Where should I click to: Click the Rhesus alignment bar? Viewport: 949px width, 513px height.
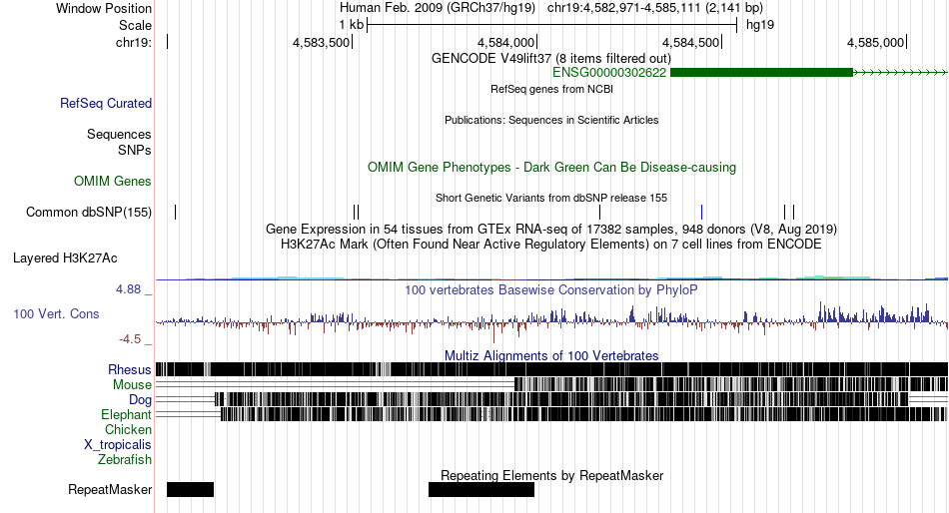tap(551, 369)
